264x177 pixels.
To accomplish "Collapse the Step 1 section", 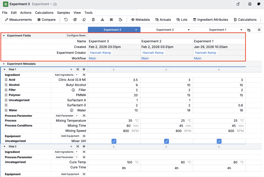I will [x=4, y=69].
